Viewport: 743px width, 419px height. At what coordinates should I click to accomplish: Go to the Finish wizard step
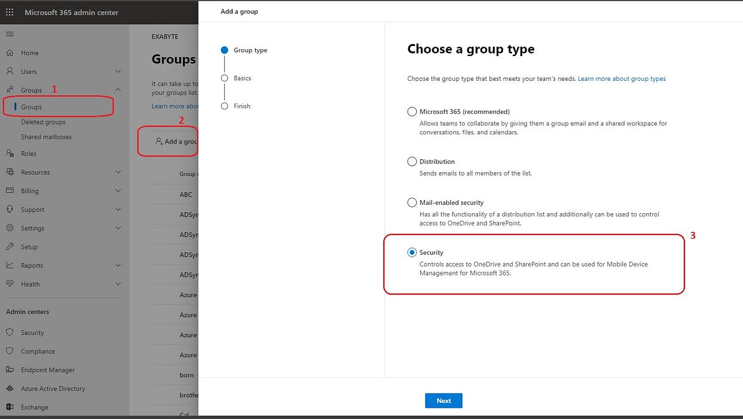click(241, 106)
